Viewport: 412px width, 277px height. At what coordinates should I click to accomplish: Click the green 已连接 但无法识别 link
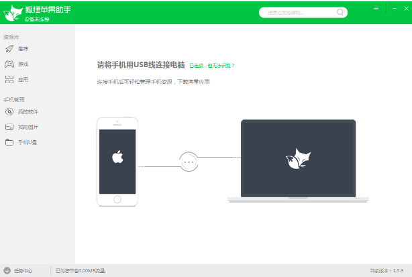[x=212, y=65]
